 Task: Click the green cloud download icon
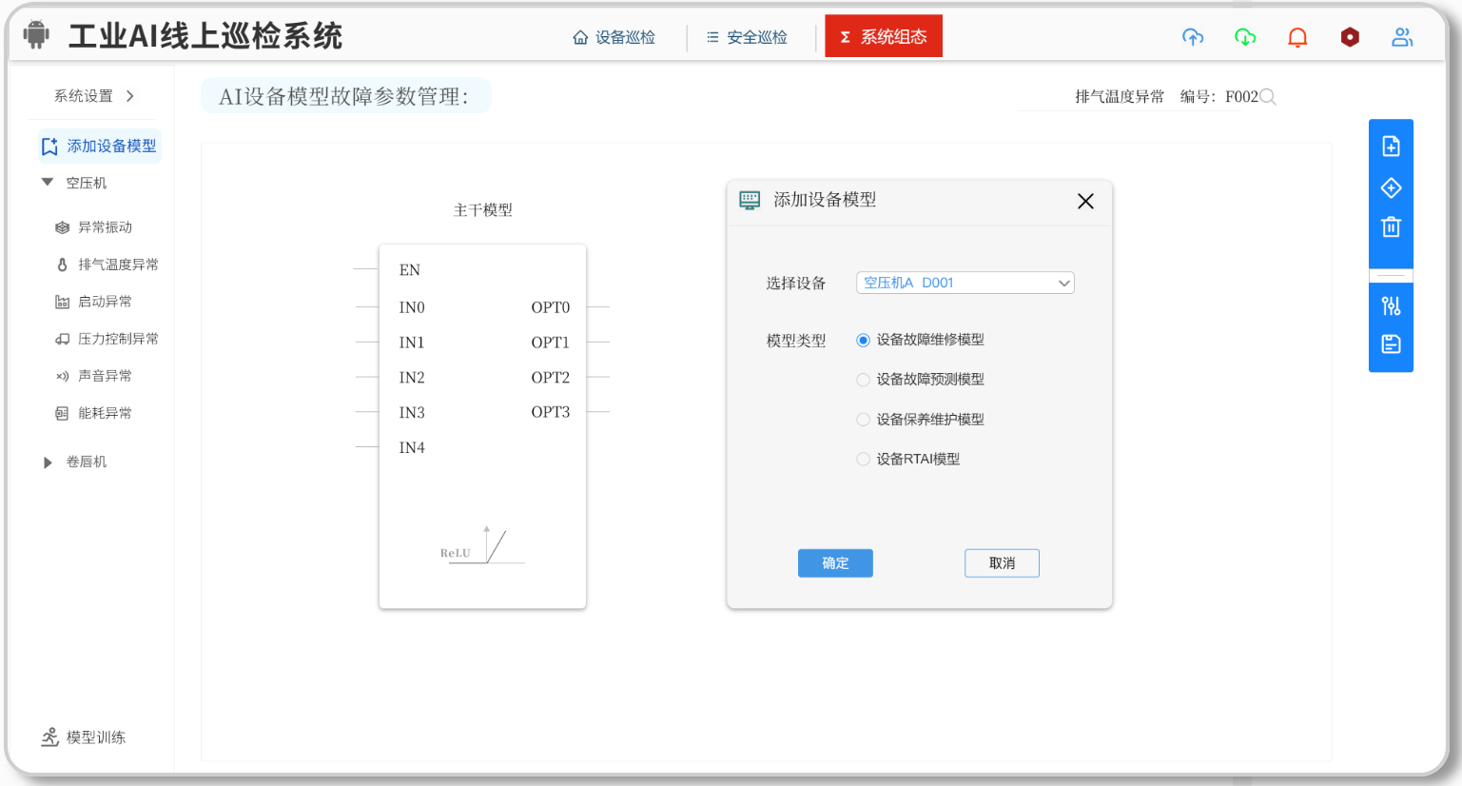[x=1245, y=37]
